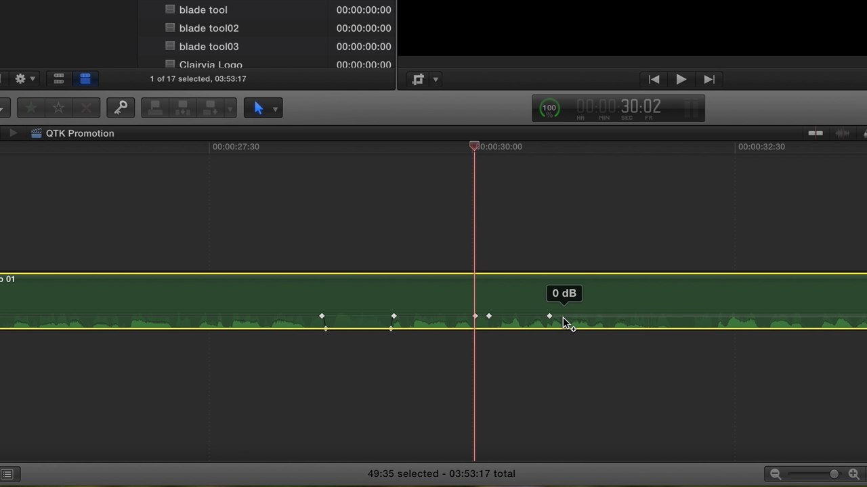Viewport: 867px width, 487px height.
Task: Zoom in the timeline magnifier plus
Action: click(854, 474)
